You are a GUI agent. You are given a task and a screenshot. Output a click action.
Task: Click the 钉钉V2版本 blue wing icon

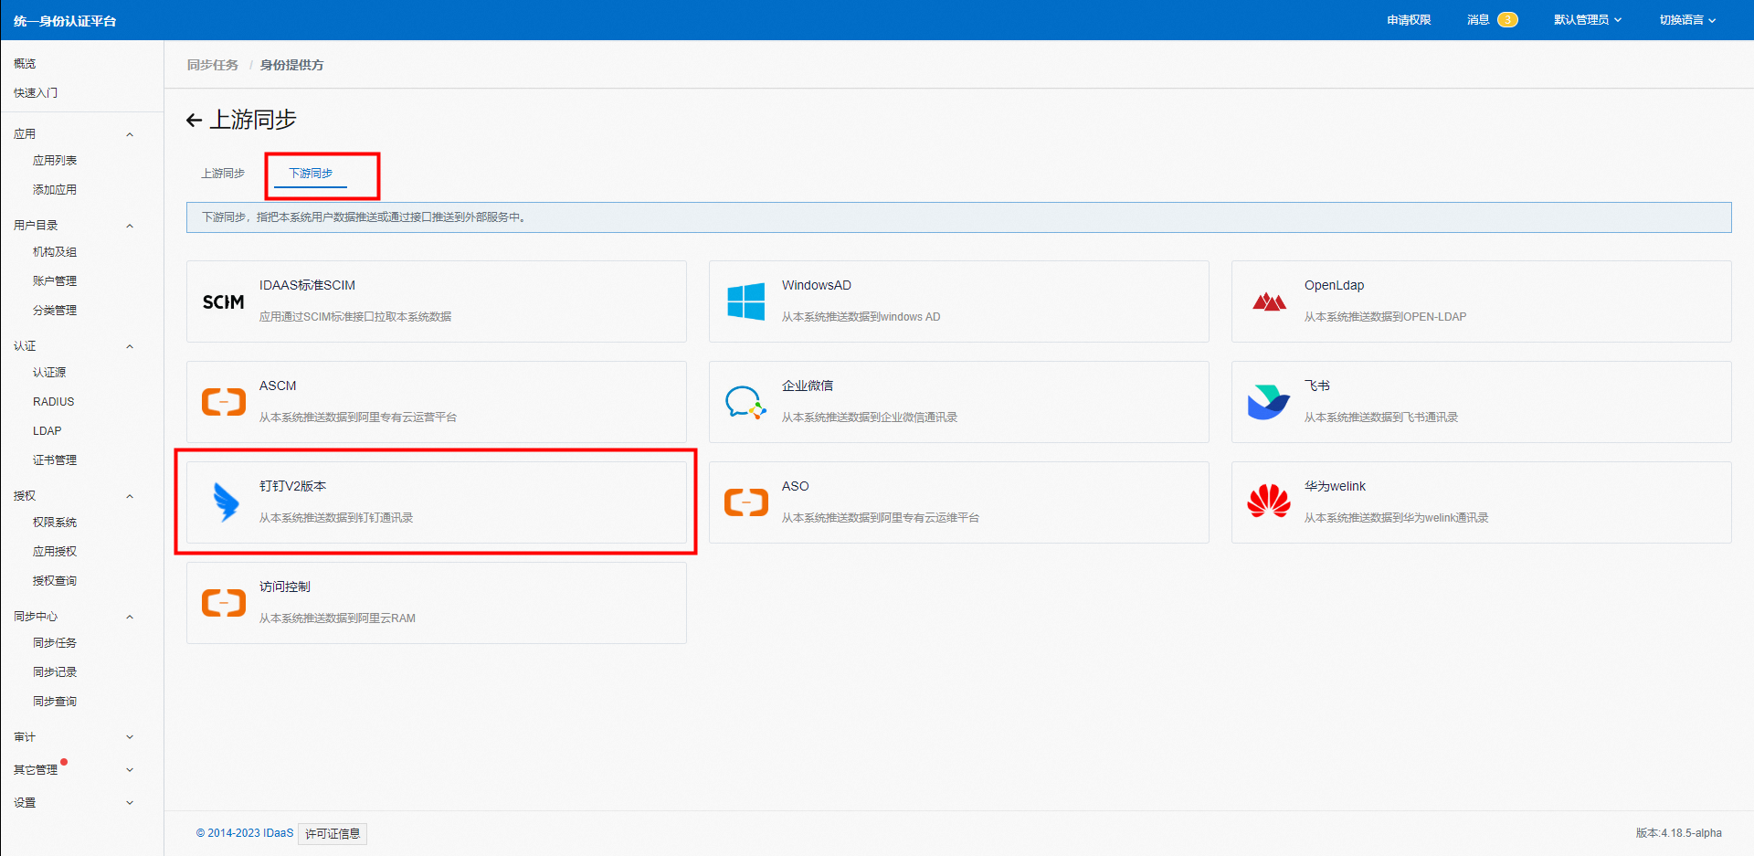pyautogui.click(x=225, y=502)
